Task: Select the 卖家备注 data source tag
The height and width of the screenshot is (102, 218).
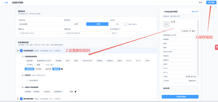Action: tap(110, 61)
